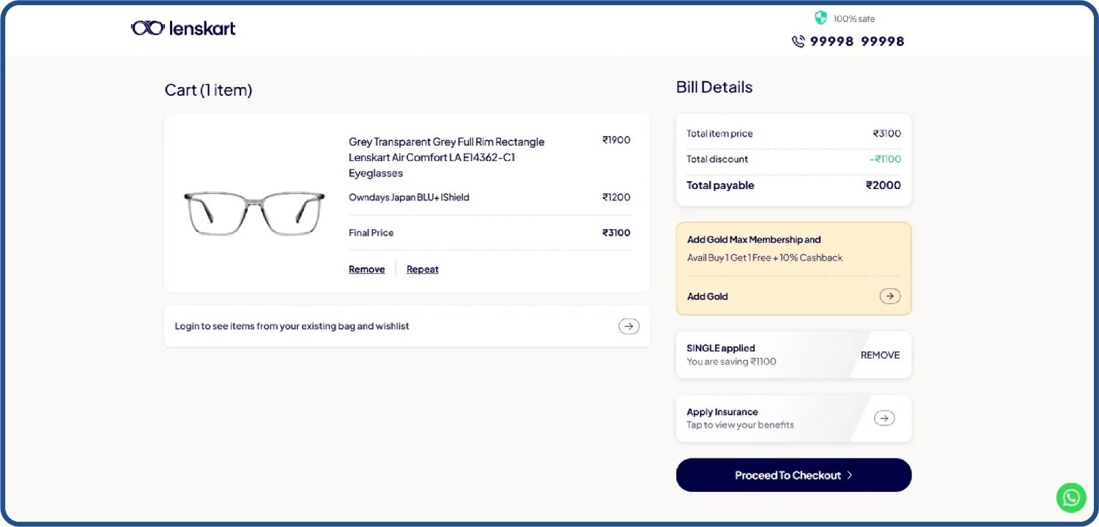The height and width of the screenshot is (527, 1099).
Task: Click the helpline number 99998 99998
Action: pyautogui.click(x=856, y=42)
